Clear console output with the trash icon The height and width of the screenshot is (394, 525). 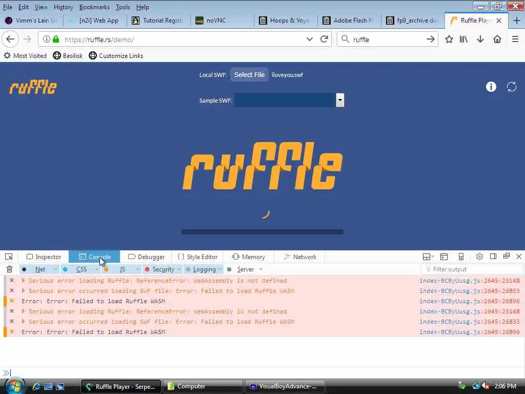tap(9, 269)
